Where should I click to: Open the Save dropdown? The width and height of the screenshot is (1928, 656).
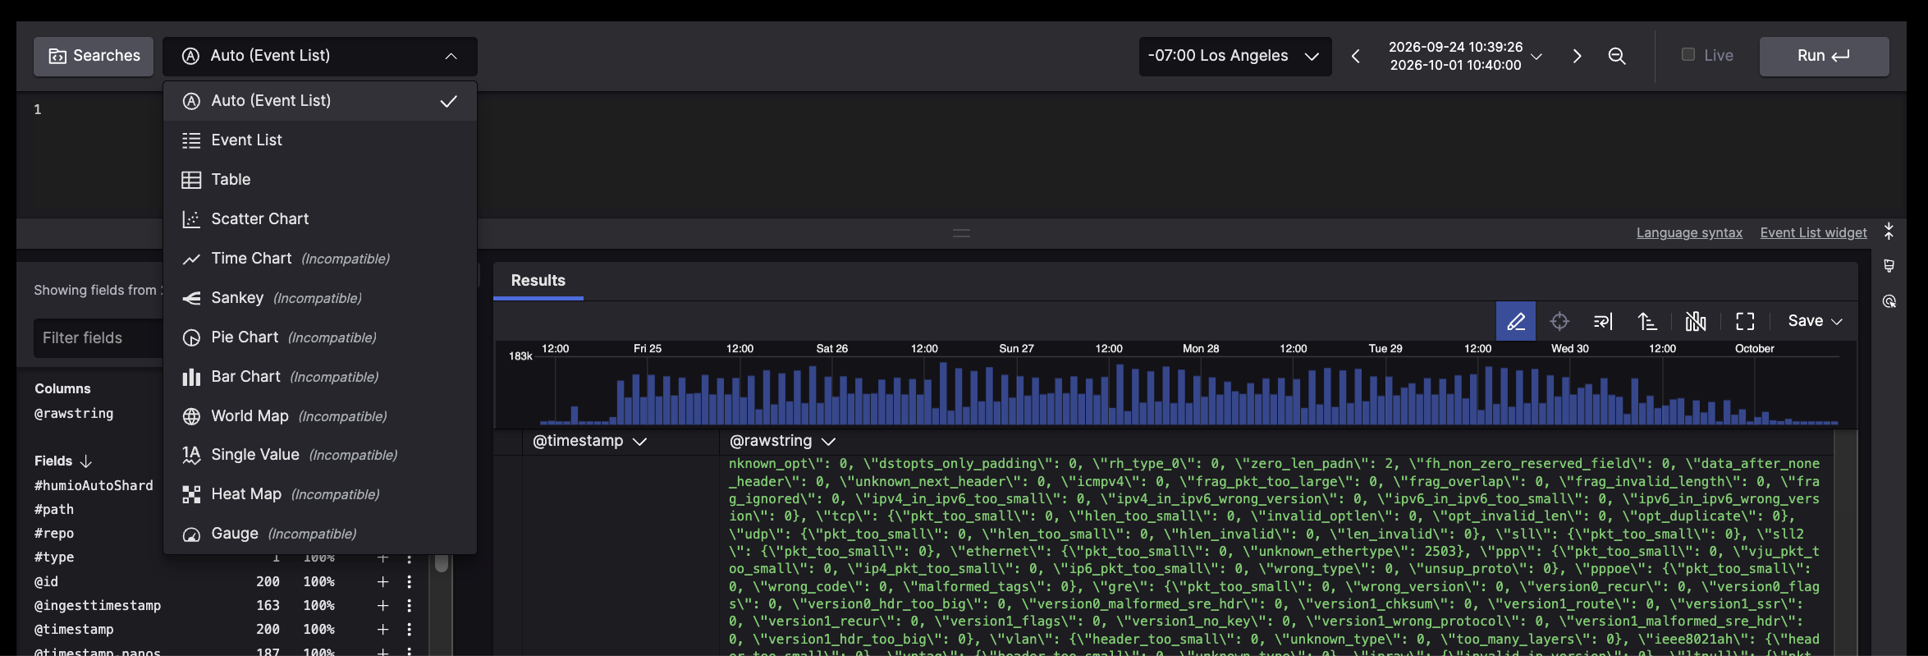coord(1816,321)
